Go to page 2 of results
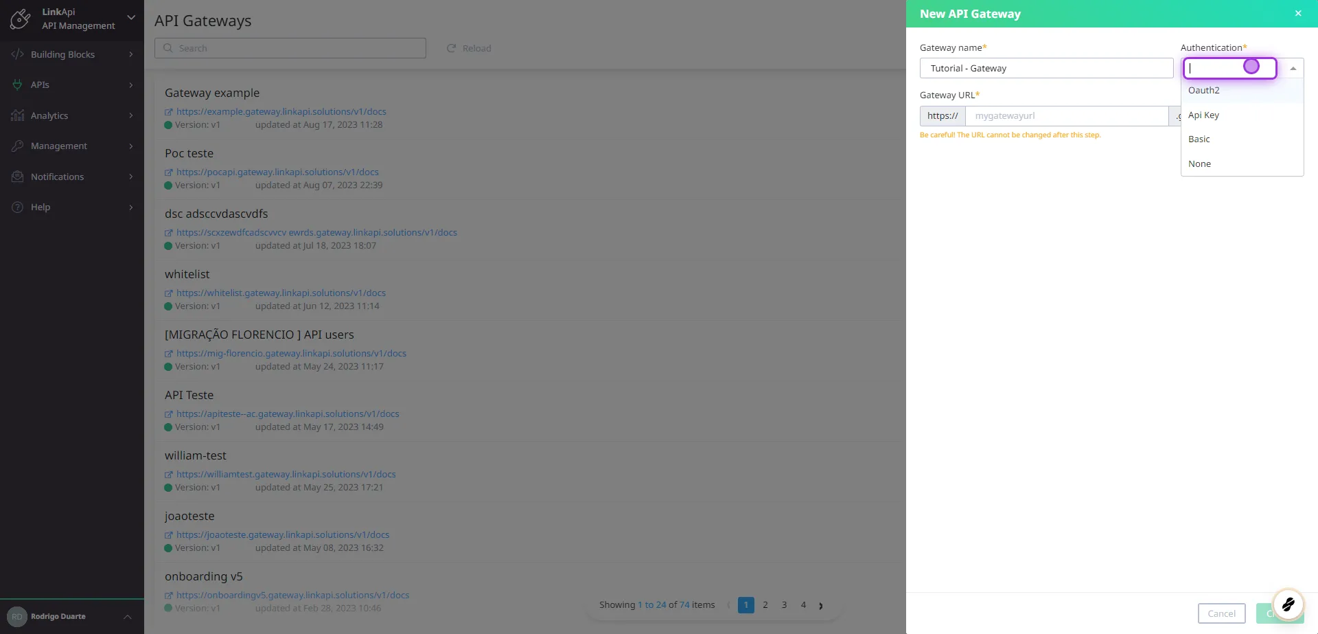1318x634 pixels. coord(765,605)
